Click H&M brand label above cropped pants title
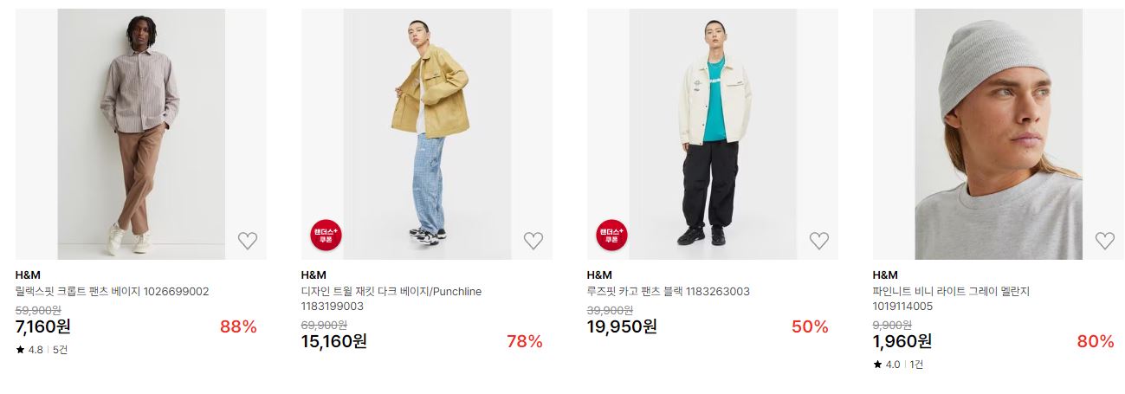The height and width of the screenshot is (394, 1125). (x=28, y=275)
